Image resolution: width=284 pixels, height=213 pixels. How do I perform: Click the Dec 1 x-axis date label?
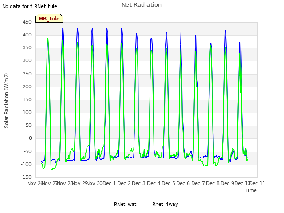tap(109, 183)
